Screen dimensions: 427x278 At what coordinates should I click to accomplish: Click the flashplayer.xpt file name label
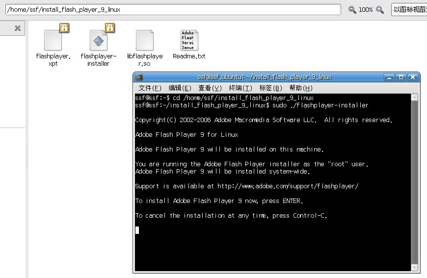(x=53, y=60)
